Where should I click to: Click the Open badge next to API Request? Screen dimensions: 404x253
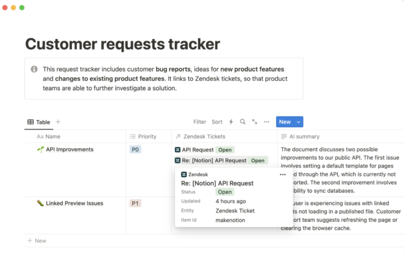point(225,150)
